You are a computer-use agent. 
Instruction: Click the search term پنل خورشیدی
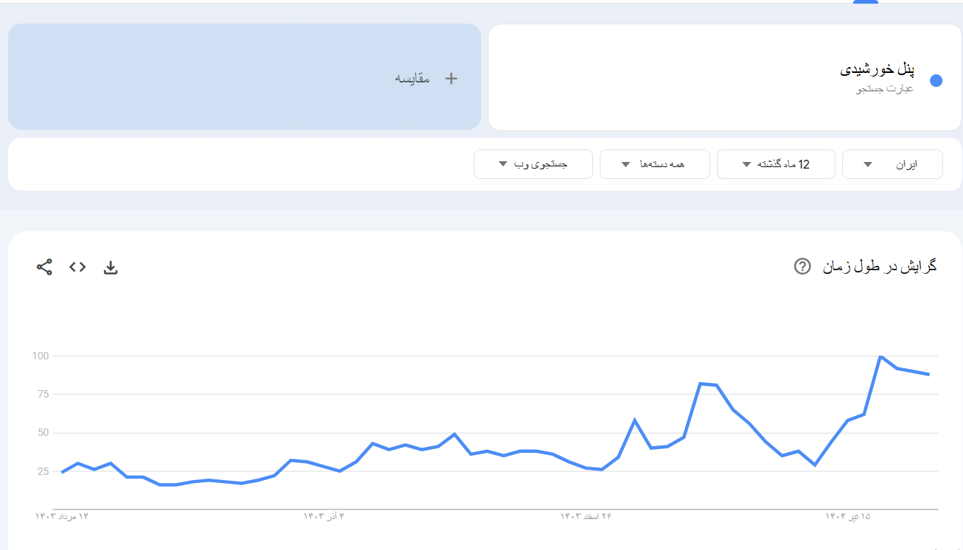pyautogui.click(x=877, y=71)
